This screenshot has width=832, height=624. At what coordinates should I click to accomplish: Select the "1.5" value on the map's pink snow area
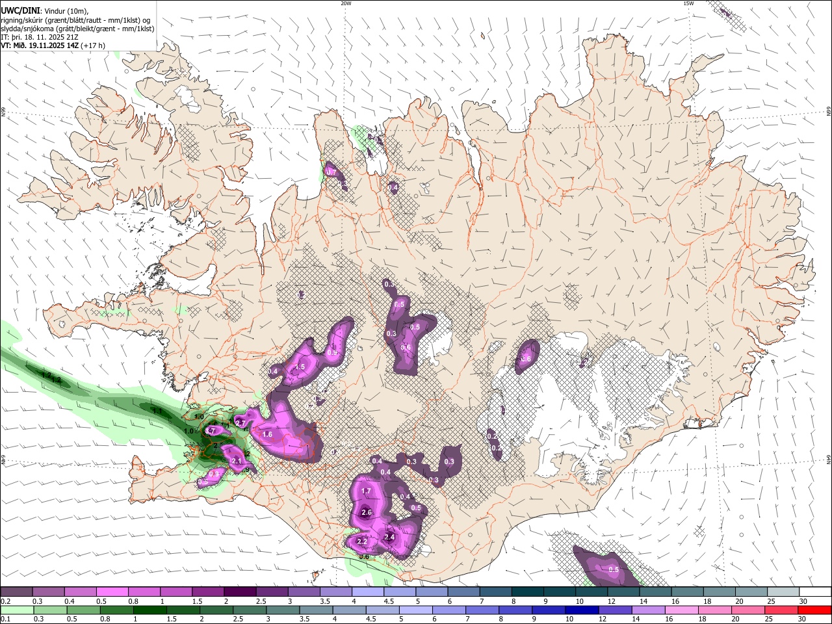pyautogui.click(x=300, y=367)
